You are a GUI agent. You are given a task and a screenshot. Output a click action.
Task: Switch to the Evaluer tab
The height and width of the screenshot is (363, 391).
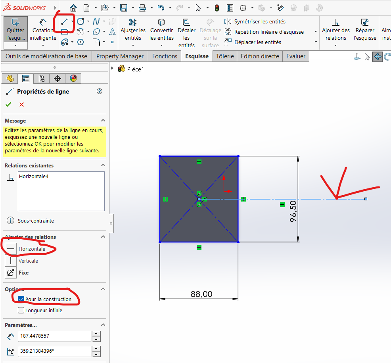pos(296,56)
